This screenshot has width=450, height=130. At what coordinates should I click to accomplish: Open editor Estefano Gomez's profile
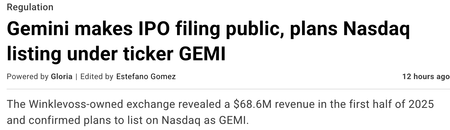(x=146, y=77)
